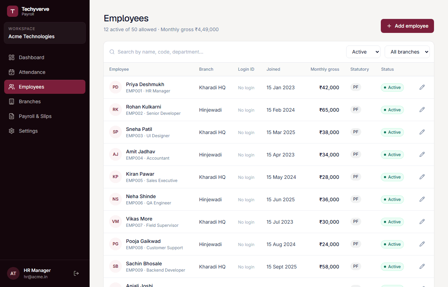
Task: Click Active status badge for Priya Deshmukh
Action: (392, 87)
